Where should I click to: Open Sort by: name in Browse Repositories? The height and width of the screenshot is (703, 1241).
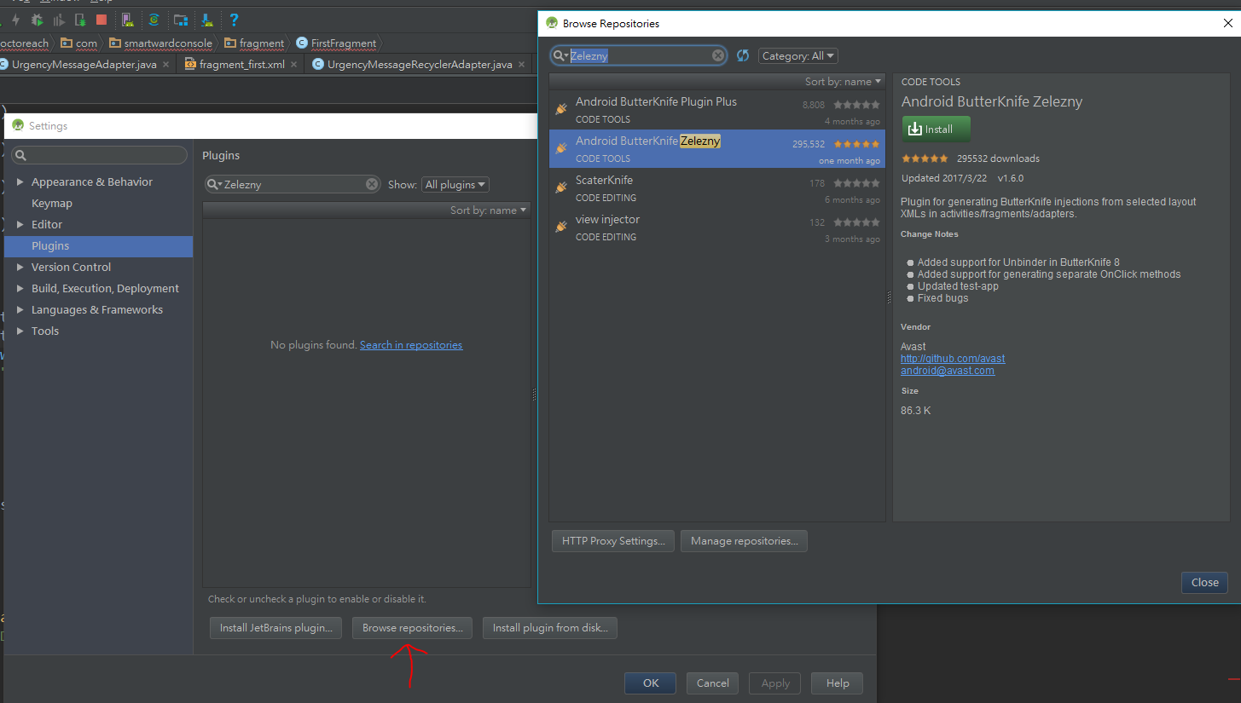coord(843,82)
